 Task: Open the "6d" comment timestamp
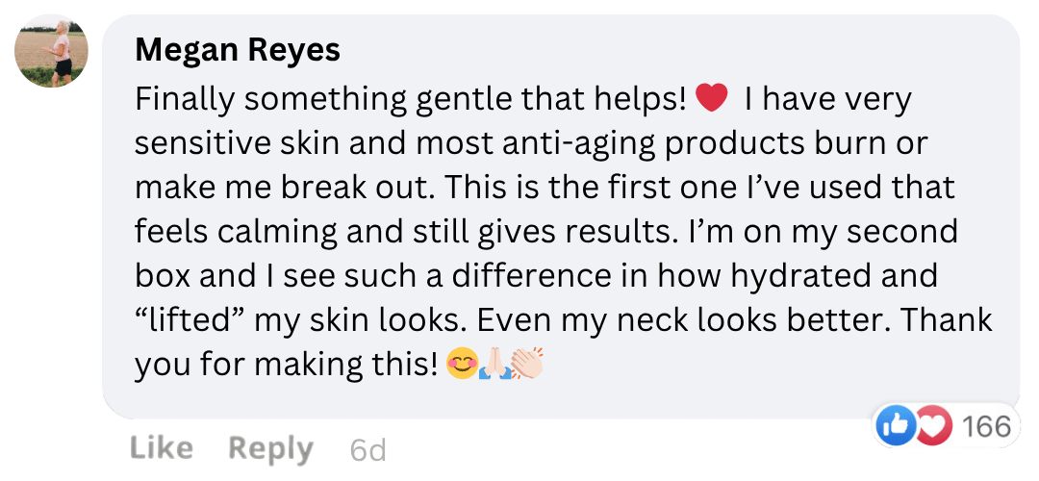click(368, 449)
